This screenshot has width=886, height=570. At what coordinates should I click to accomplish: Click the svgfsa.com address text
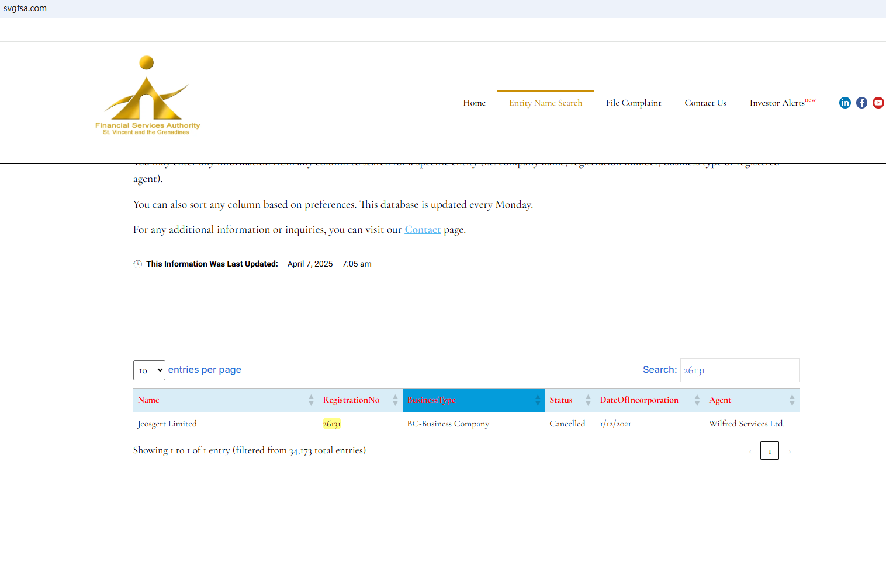tap(25, 8)
